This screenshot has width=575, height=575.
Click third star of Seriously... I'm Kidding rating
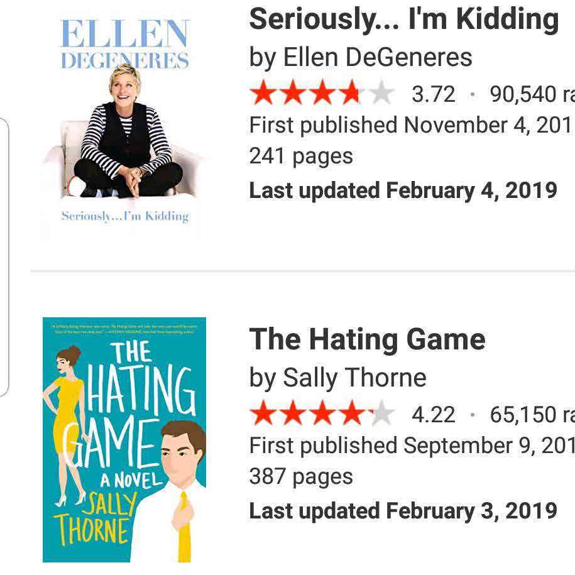tap(322, 94)
